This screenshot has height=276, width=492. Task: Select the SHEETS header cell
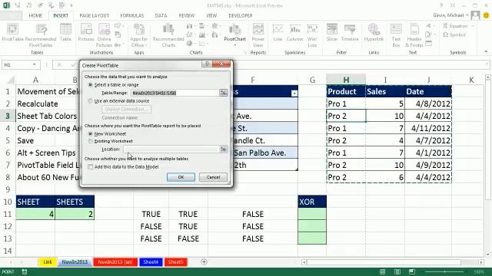click(75, 202)
